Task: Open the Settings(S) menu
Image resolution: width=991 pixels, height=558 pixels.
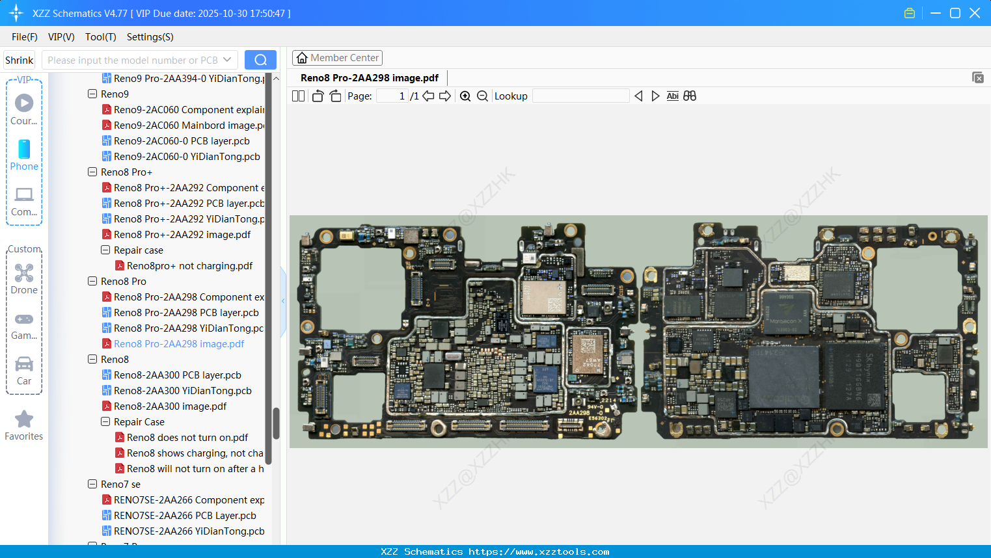Action: (x=150, y=37)
